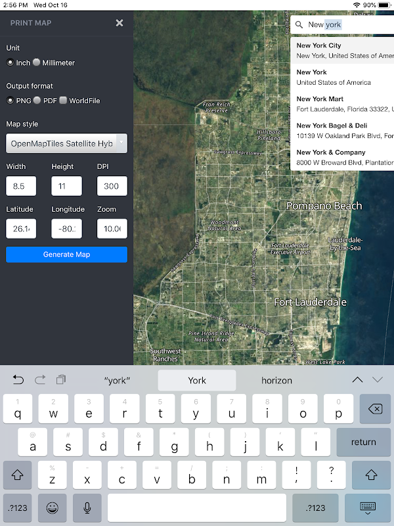Tap the keyboard up chevron arrow
This screenshot has height=526, width=394.
[357, 380]
